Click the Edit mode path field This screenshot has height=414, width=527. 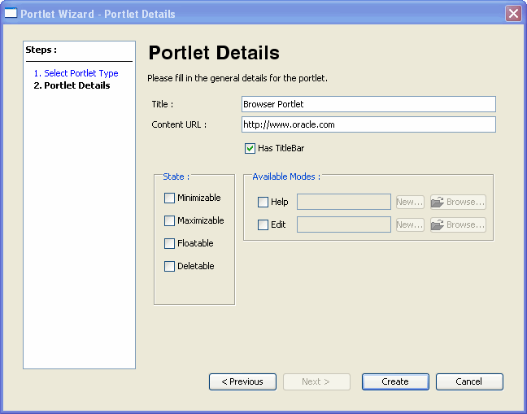click(x=344, y=224)
